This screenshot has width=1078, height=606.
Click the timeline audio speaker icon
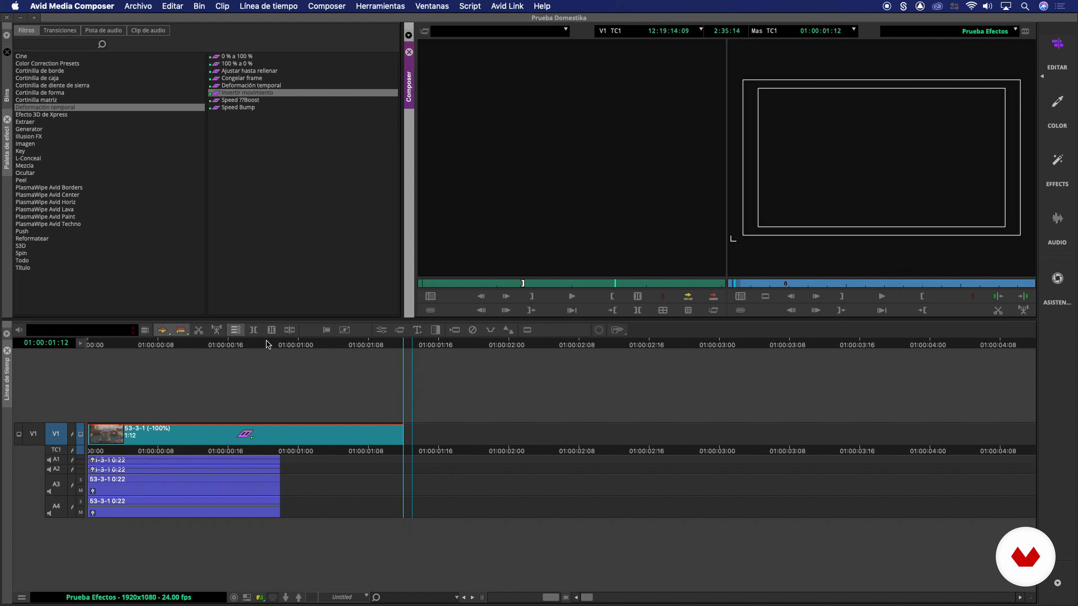[x=19, y=330]
